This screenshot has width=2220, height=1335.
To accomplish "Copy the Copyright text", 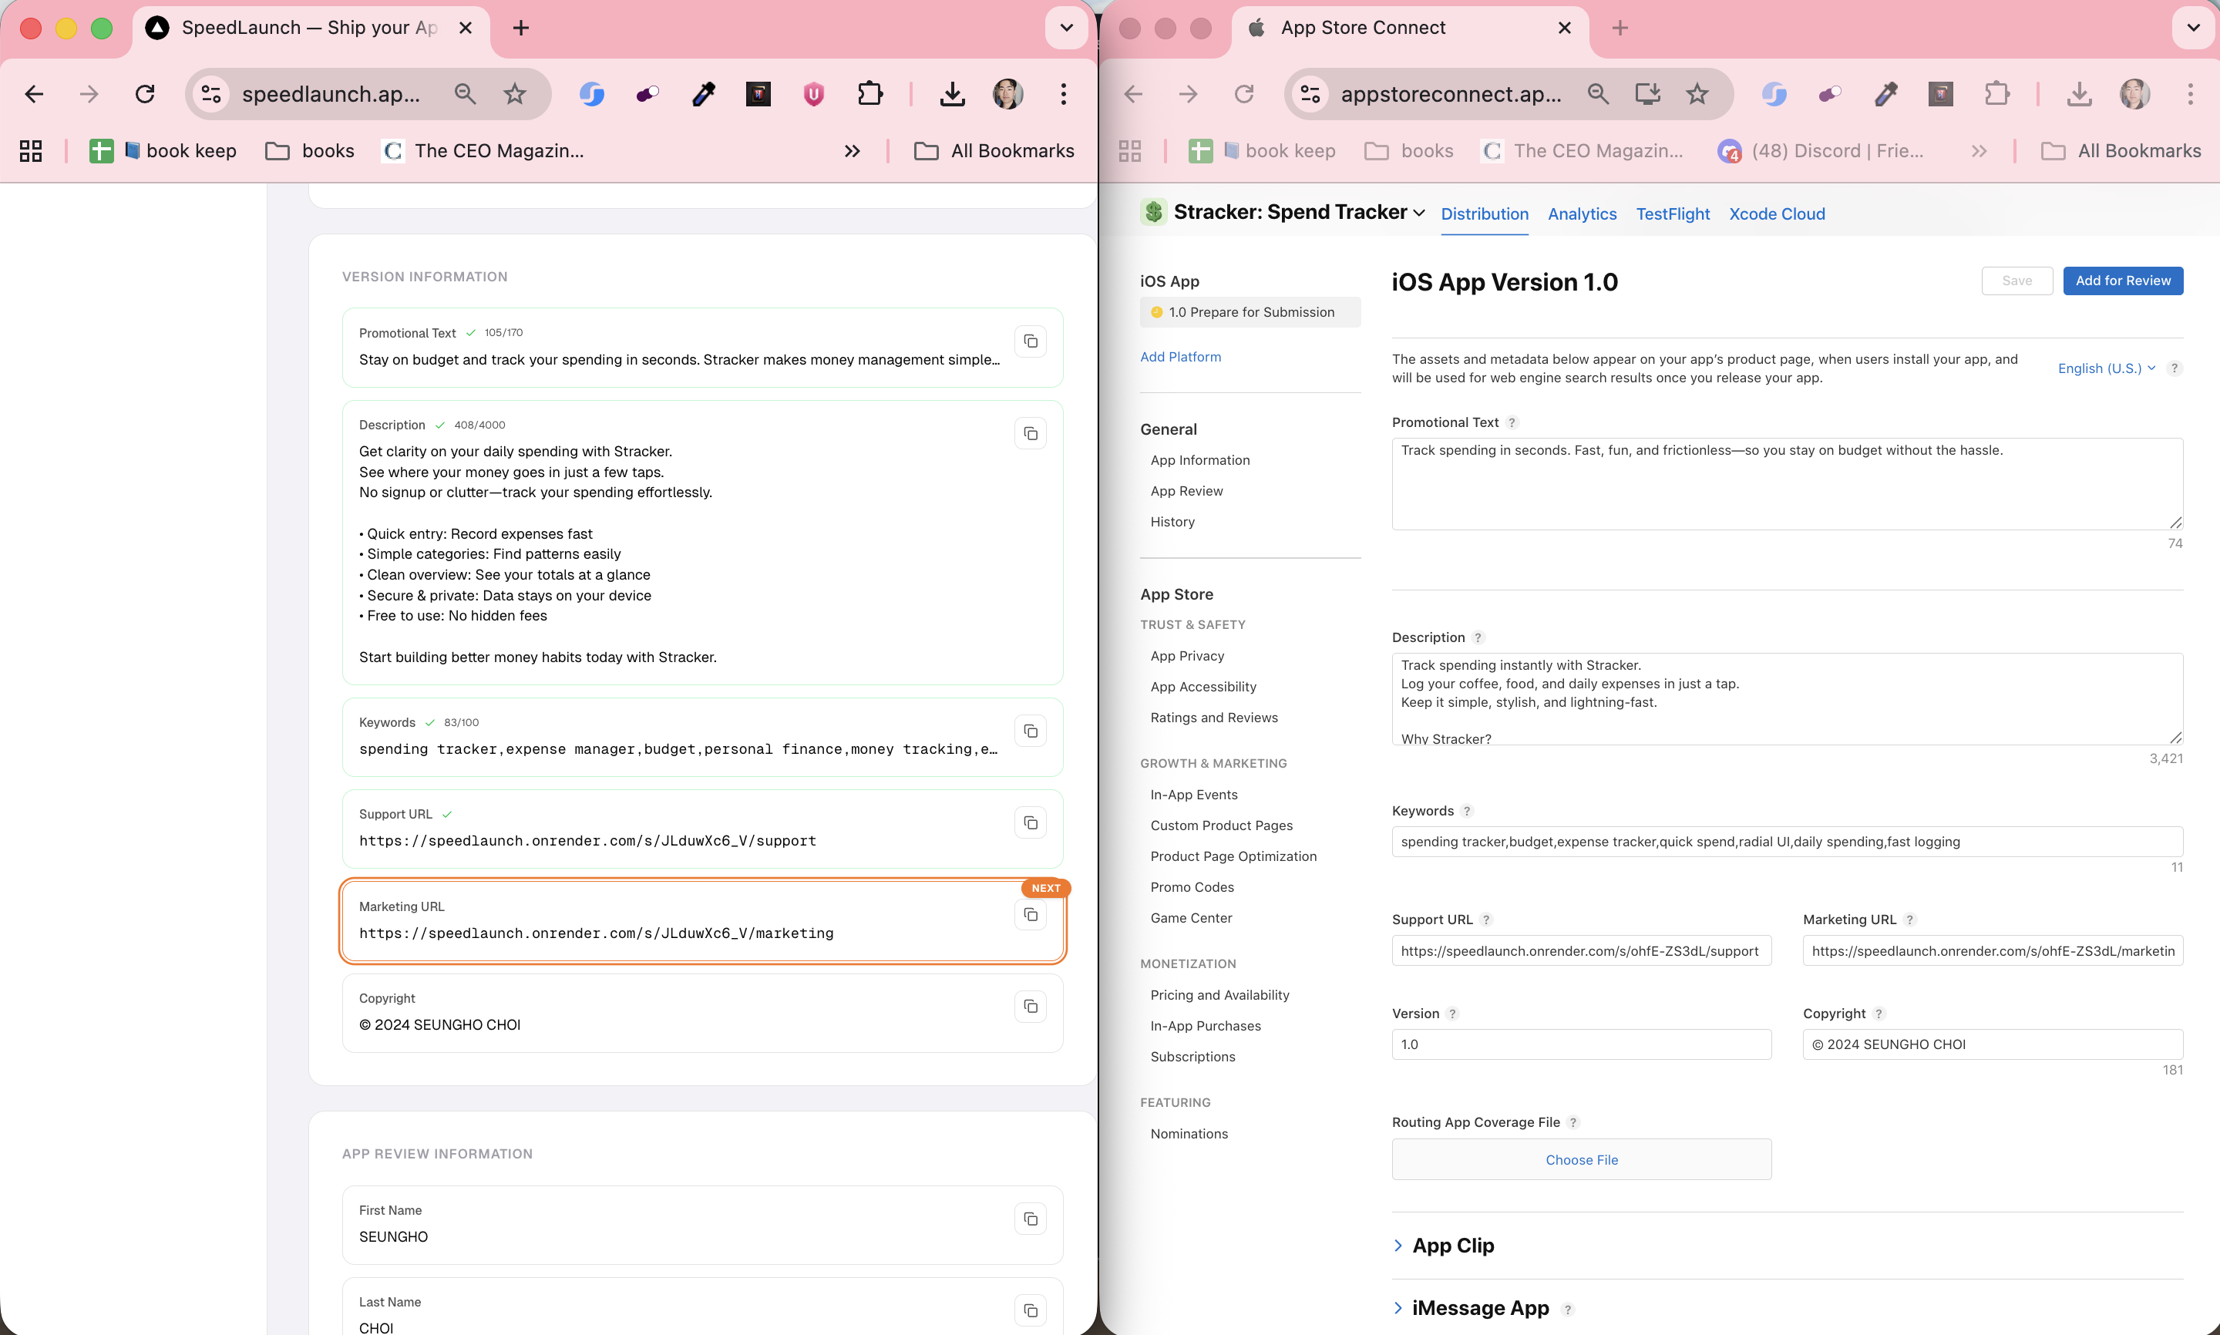I will pos(1030,1007).
